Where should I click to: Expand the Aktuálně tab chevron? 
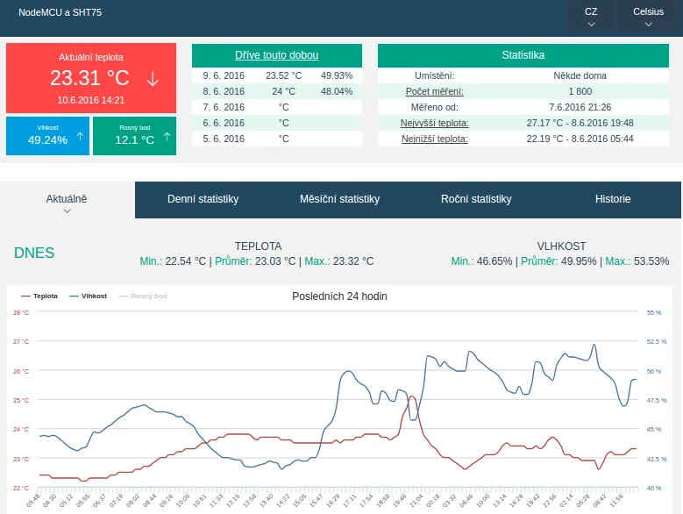[x=68, y=211]
